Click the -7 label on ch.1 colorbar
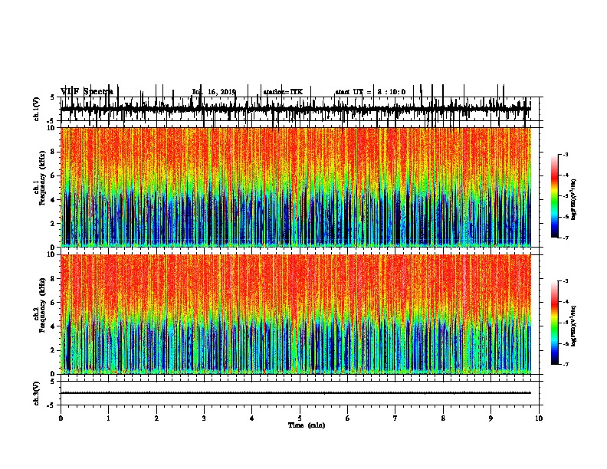Viewport: 607px width, 469px height. [x=566, y=238]
